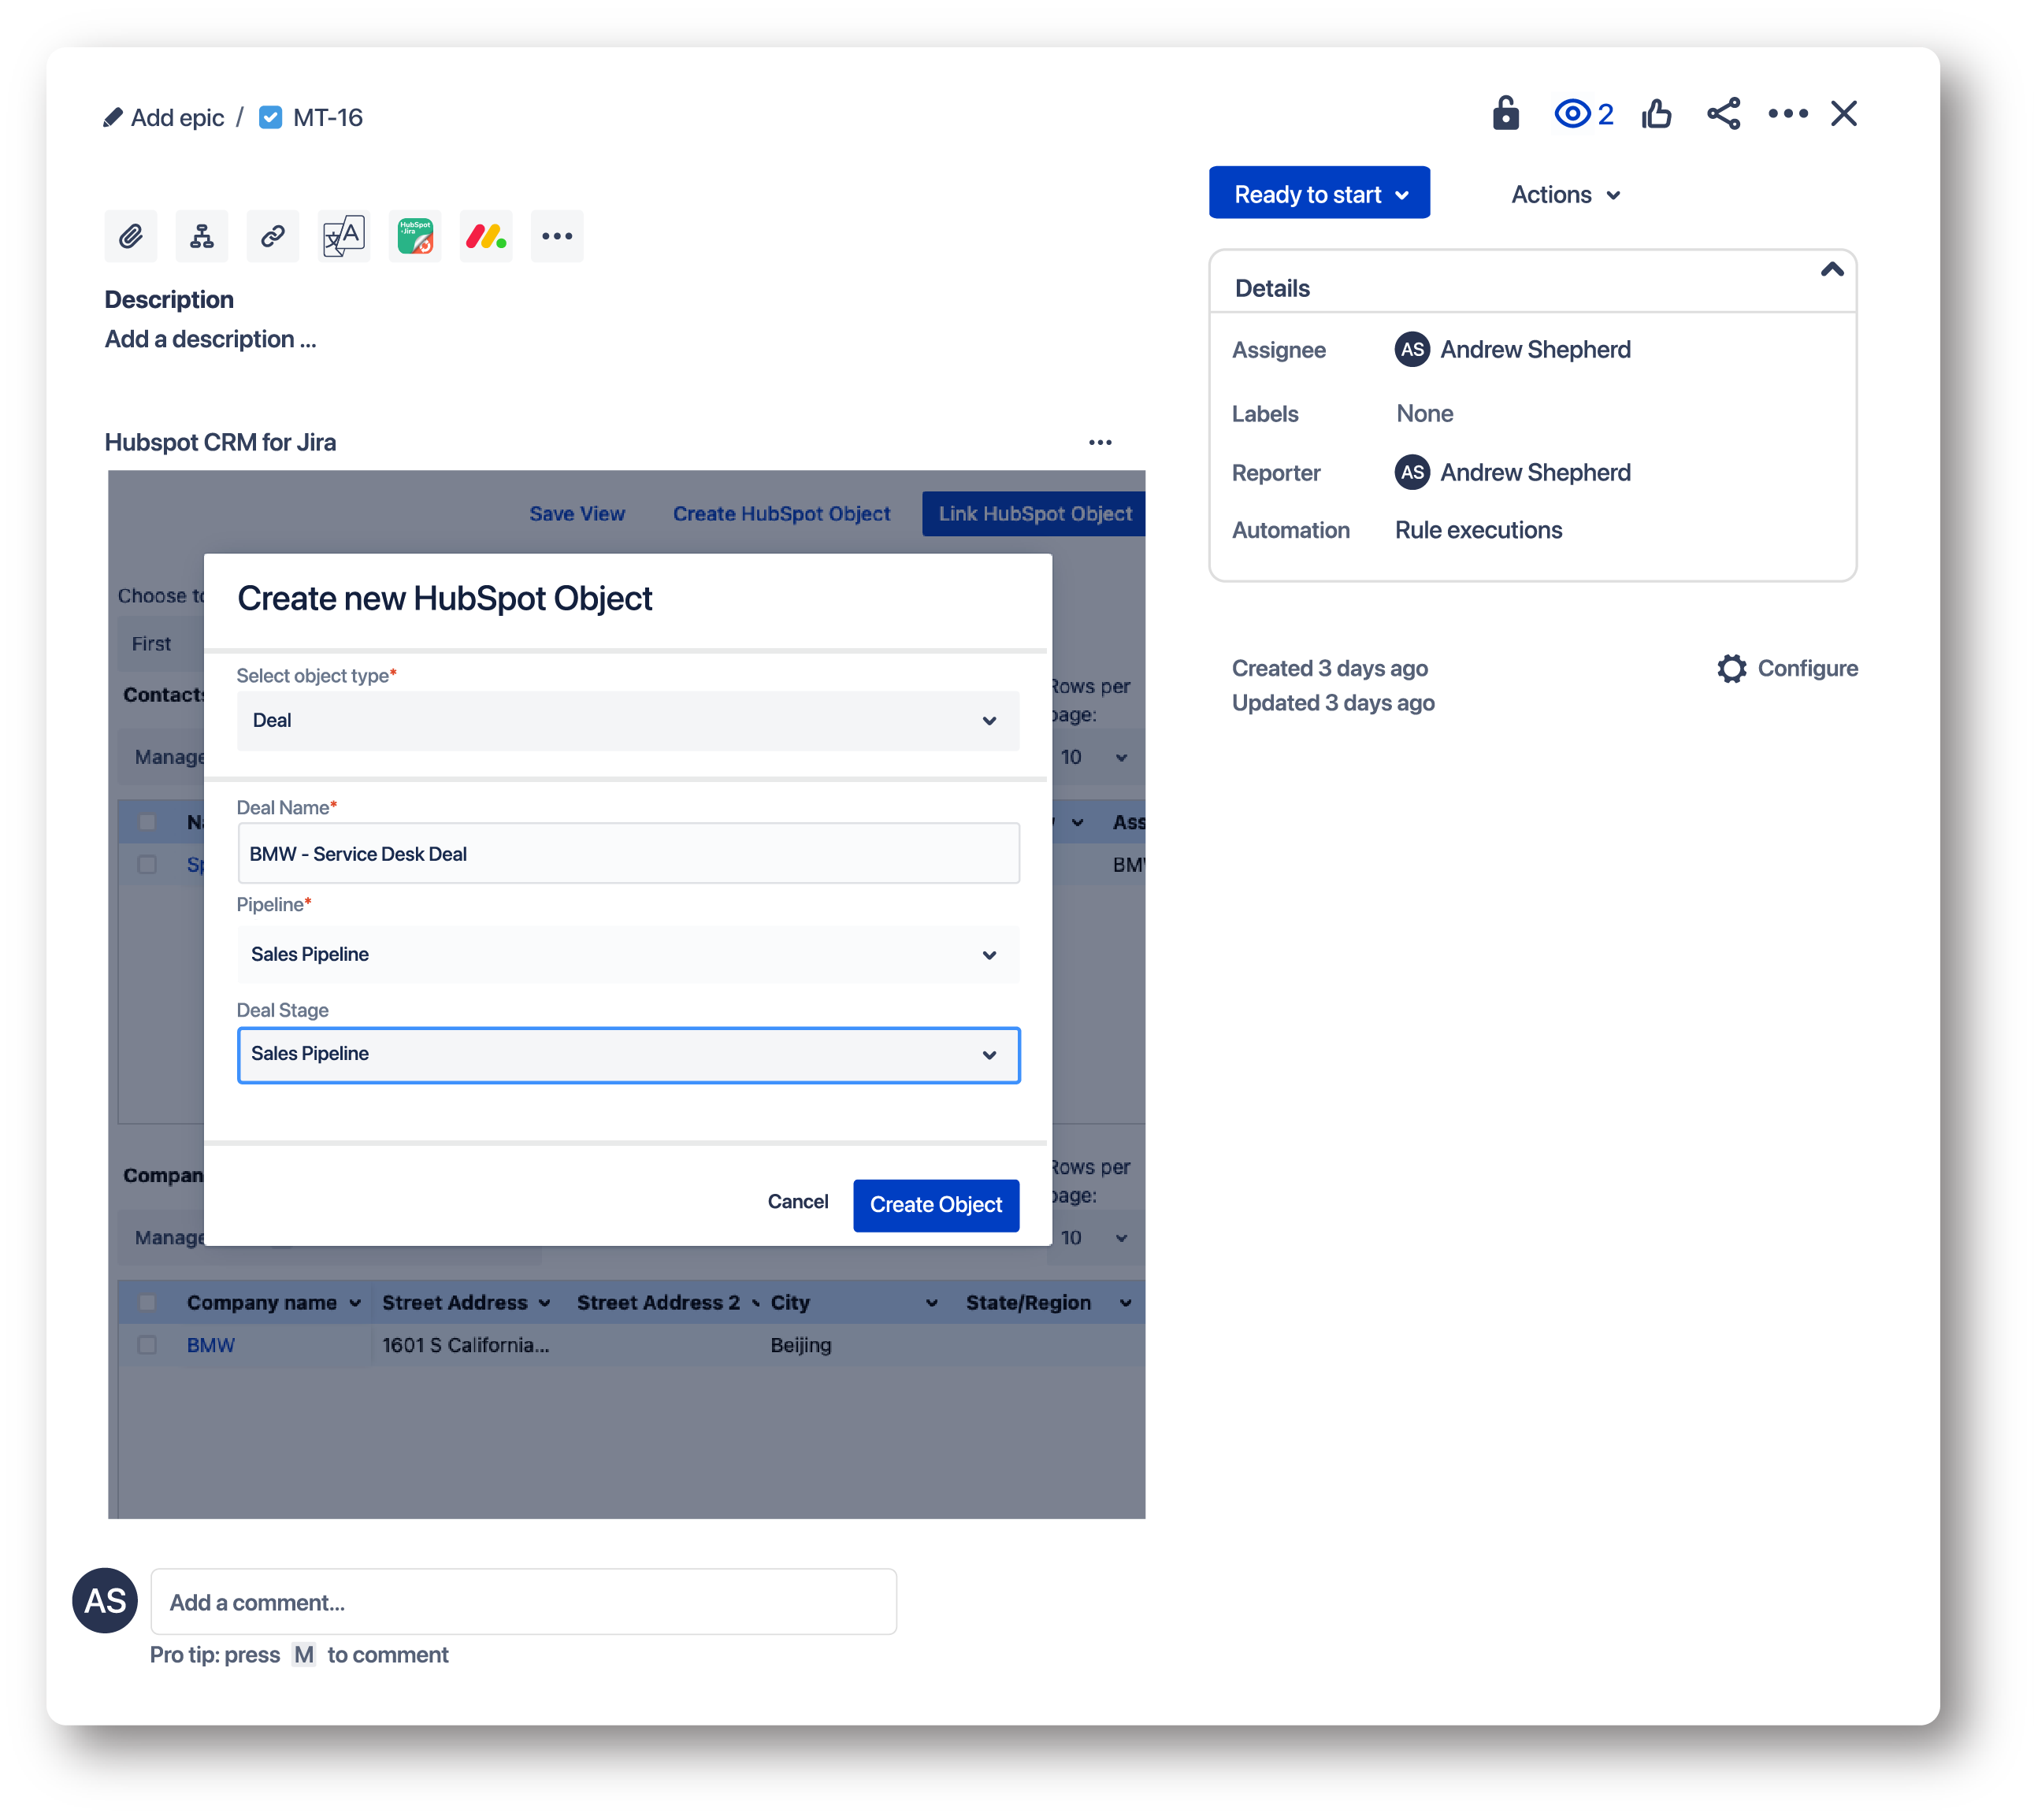Click Create Object button

pyautogui.click(x=937, y=1206)
